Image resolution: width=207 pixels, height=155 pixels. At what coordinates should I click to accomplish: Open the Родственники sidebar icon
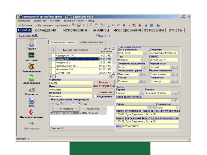click(x=31, y=67)
